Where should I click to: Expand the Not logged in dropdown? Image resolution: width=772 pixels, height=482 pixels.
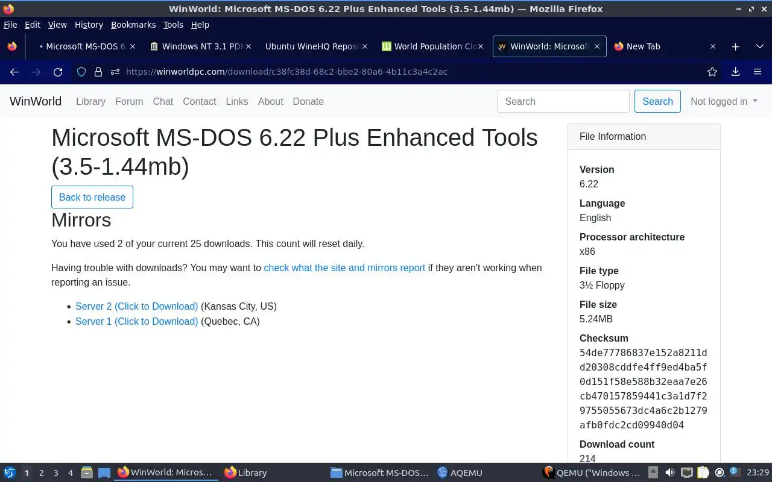(x=724, y=101)
